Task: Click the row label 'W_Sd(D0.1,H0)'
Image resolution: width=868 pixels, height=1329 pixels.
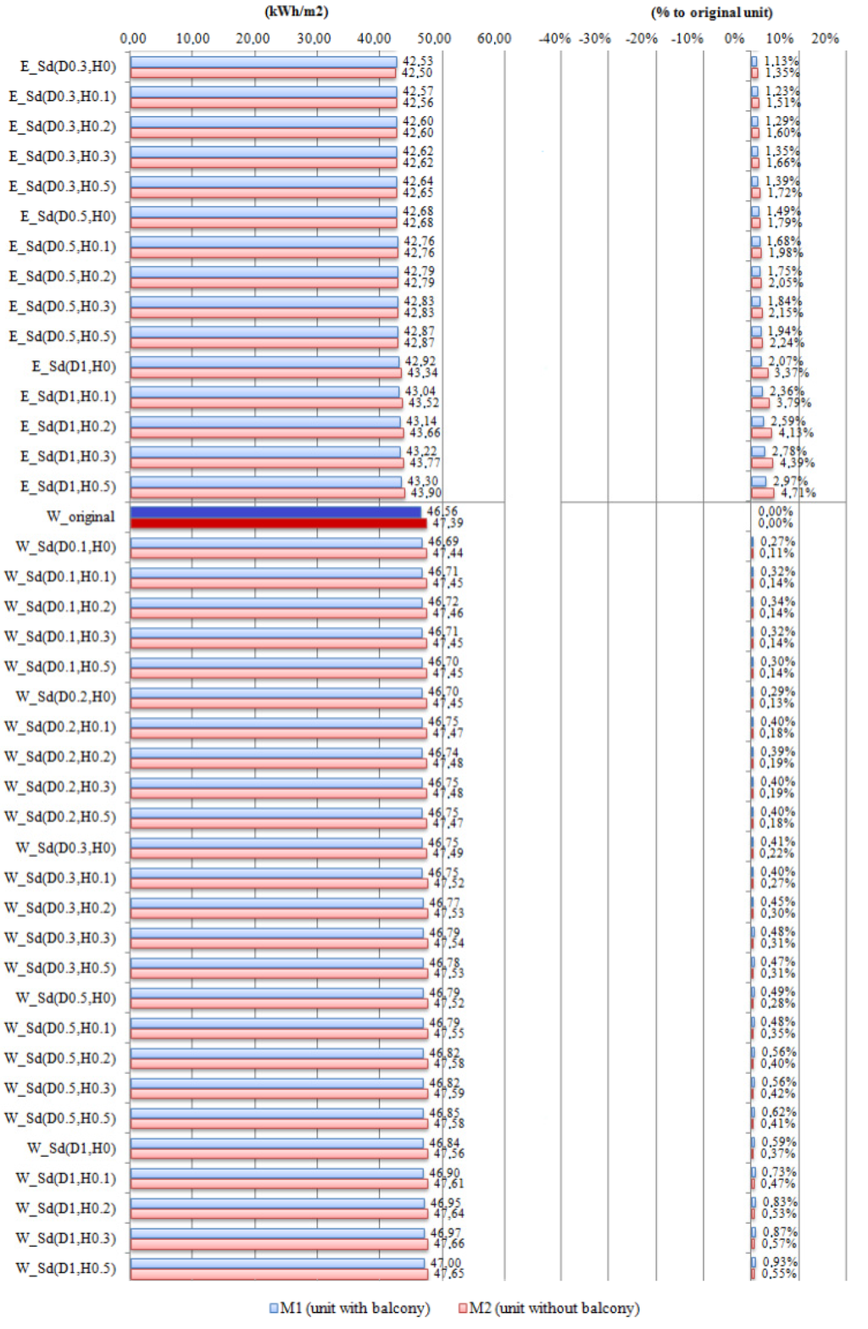Action: 65,547
